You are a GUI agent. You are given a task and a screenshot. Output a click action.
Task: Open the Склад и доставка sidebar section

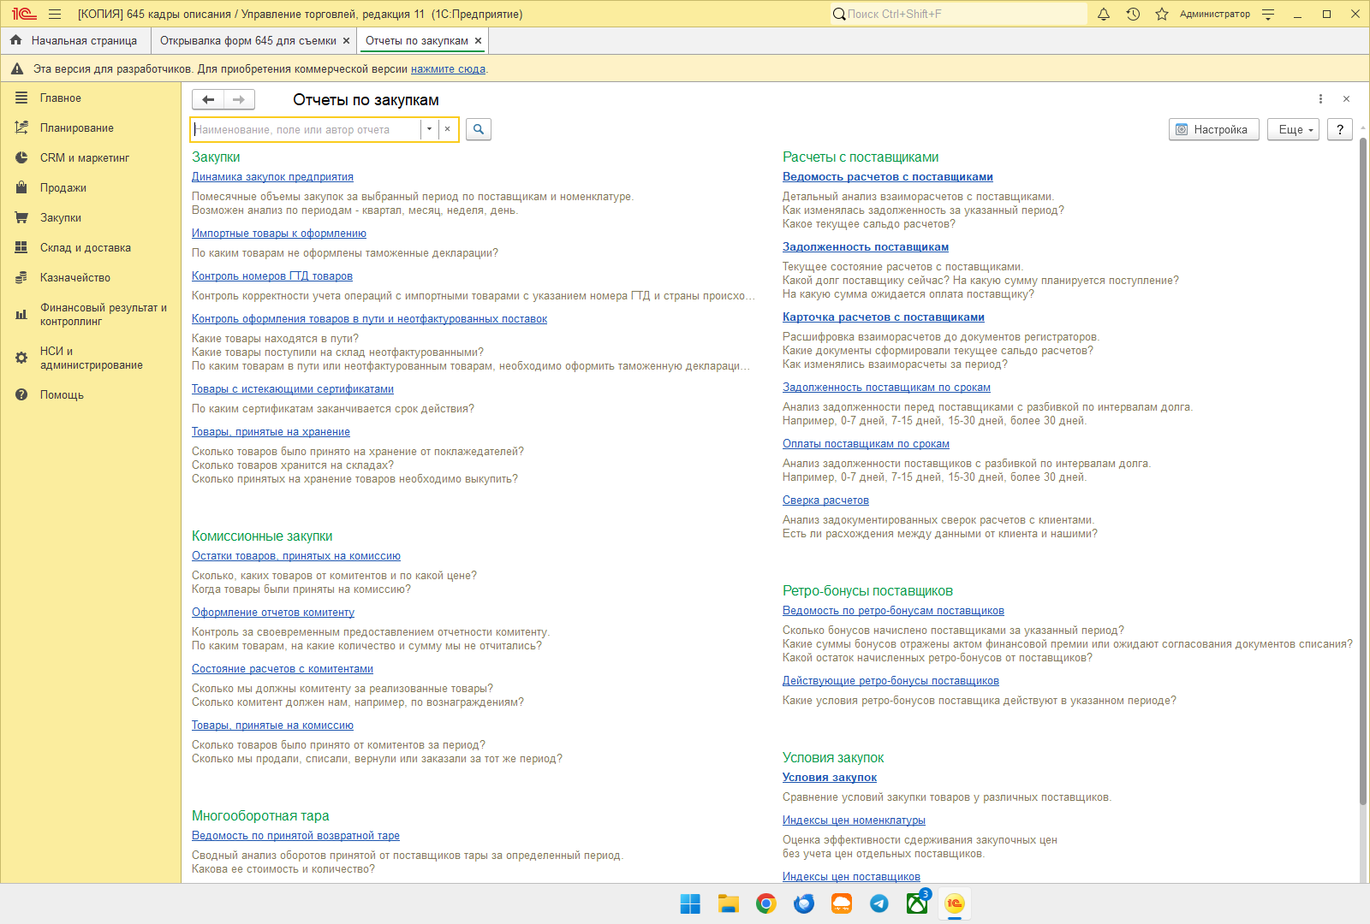(85, 247)
